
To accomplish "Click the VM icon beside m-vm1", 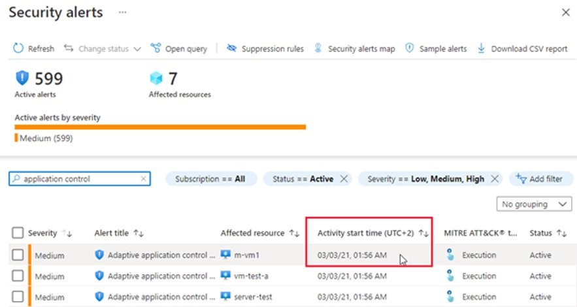I will pos(225,255).
